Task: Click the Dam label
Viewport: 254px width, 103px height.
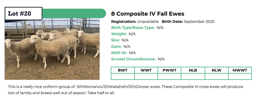Action: click(116, 46)
